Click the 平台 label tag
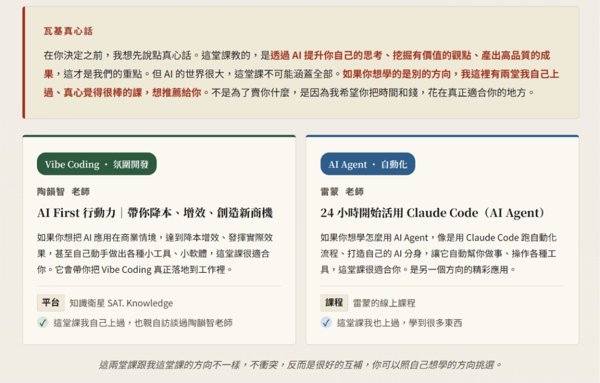 coord(50,303)
